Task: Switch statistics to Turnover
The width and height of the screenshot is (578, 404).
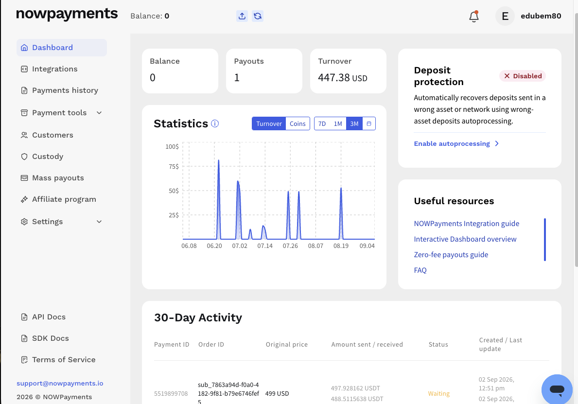Action: point(269,123)
